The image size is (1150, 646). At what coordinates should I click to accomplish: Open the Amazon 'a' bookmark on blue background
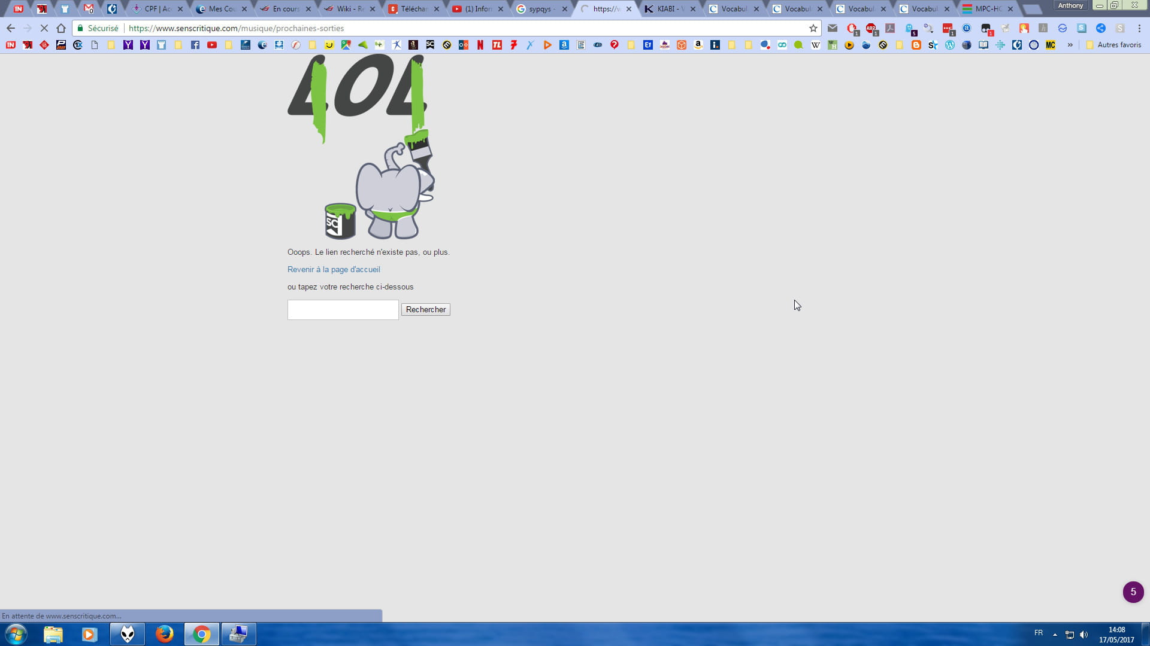564,45
